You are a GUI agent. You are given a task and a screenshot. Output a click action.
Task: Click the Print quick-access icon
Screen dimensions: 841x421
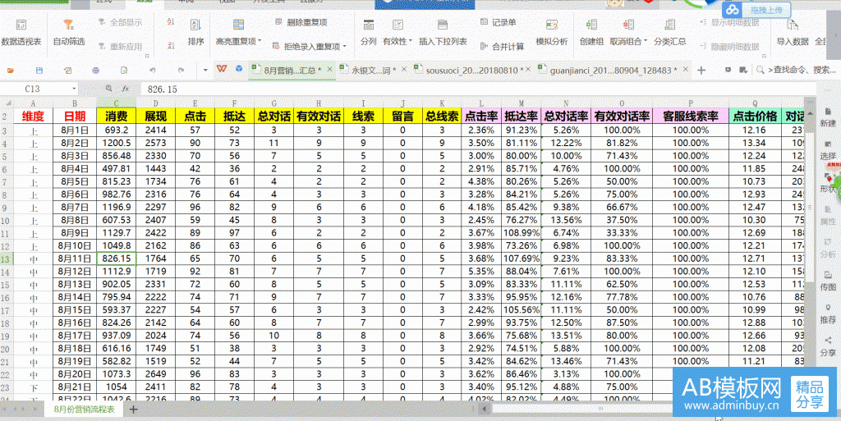(x=96, y=71)
